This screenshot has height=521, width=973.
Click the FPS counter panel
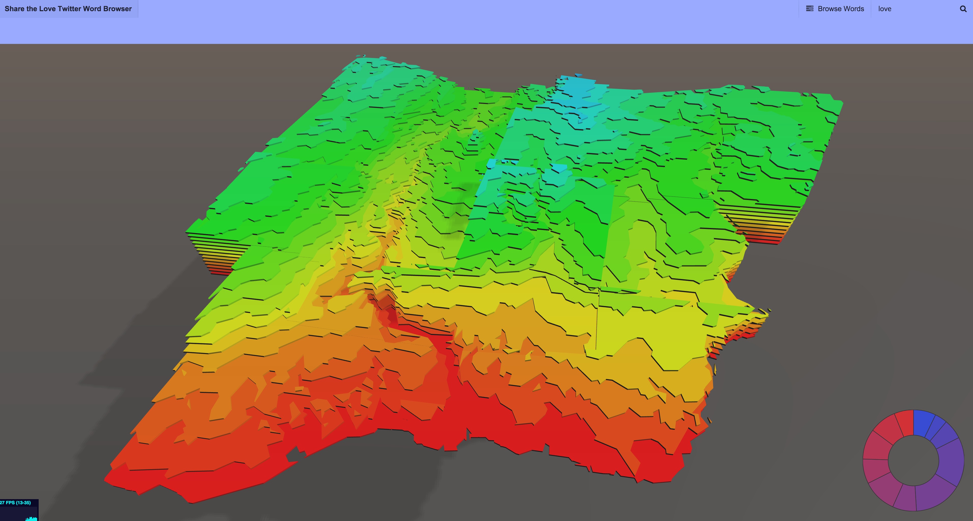[19, 510]
